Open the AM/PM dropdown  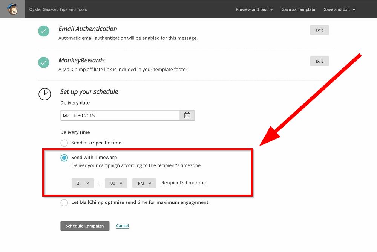tap(144, 183)
